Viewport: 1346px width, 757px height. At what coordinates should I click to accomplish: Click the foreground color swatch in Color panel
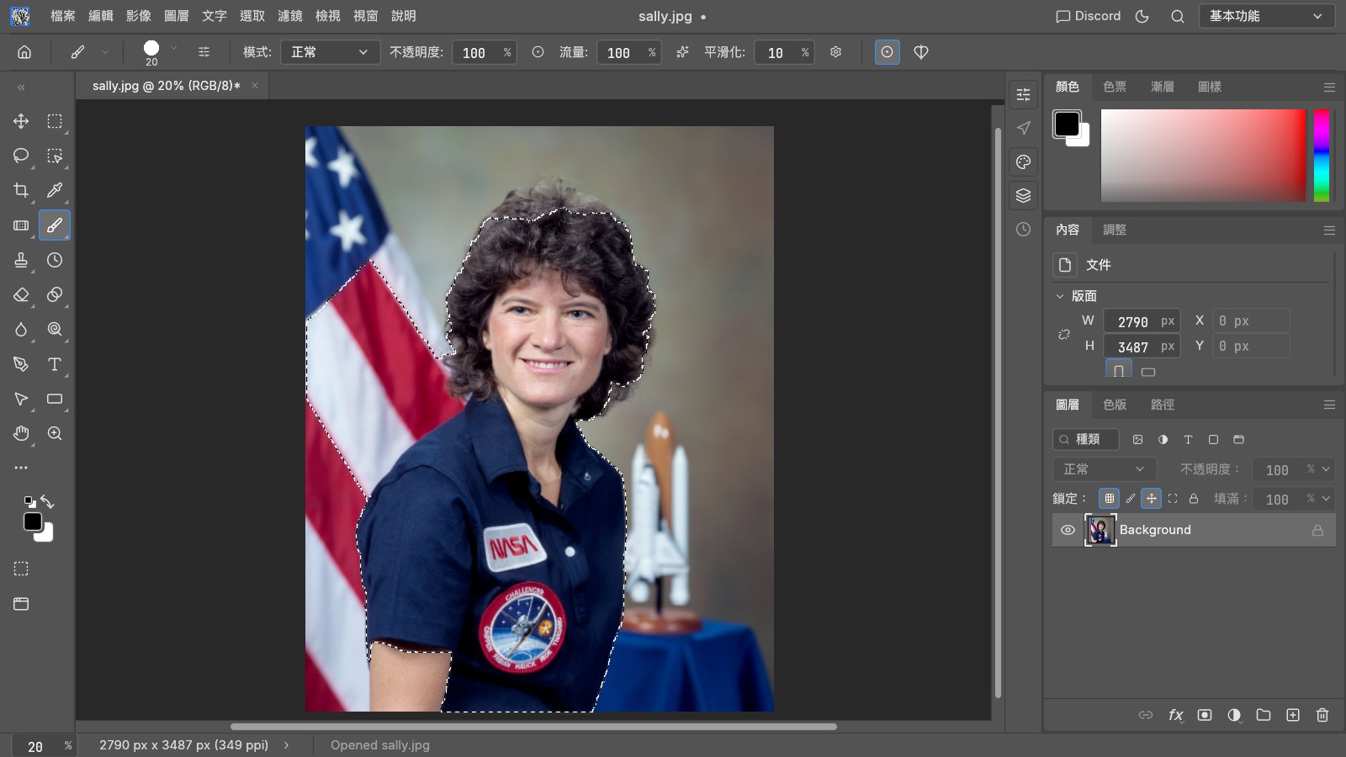click(1067, 124)
